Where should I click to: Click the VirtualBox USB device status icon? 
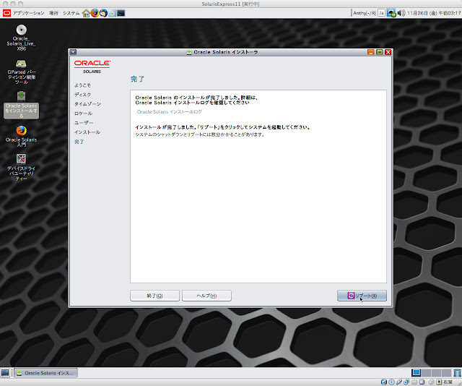tap(399, 382)
